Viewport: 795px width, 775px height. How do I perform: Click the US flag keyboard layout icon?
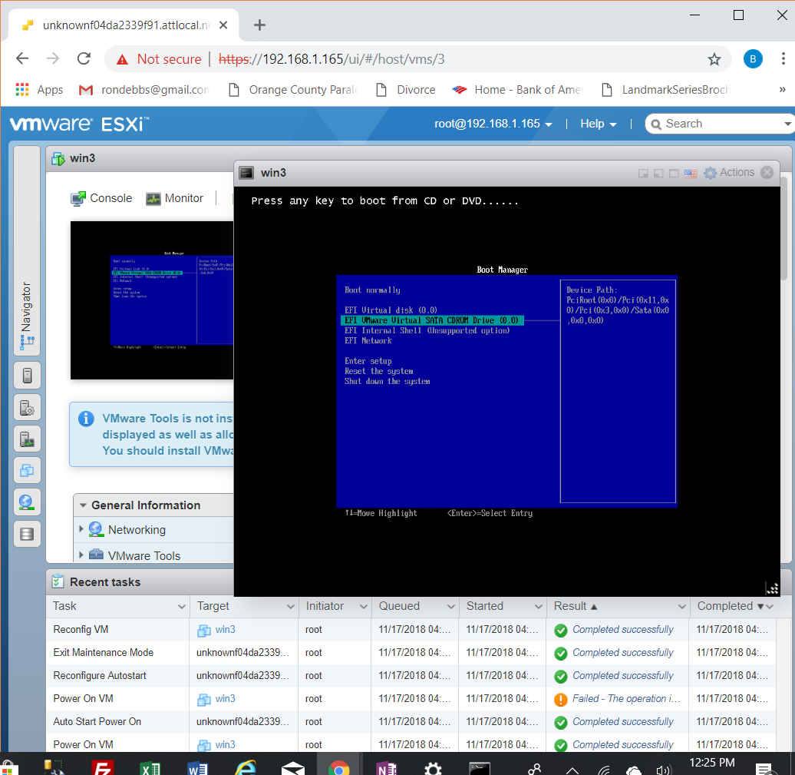point(691,174)
